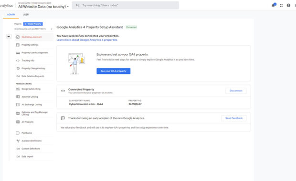Open GA4 Setup Assistant menu item
The height and width of the screenshot is (181, 296).
click(x=34, y=37)
